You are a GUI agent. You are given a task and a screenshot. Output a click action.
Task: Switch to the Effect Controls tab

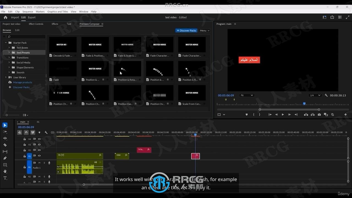tap(36, 24)
